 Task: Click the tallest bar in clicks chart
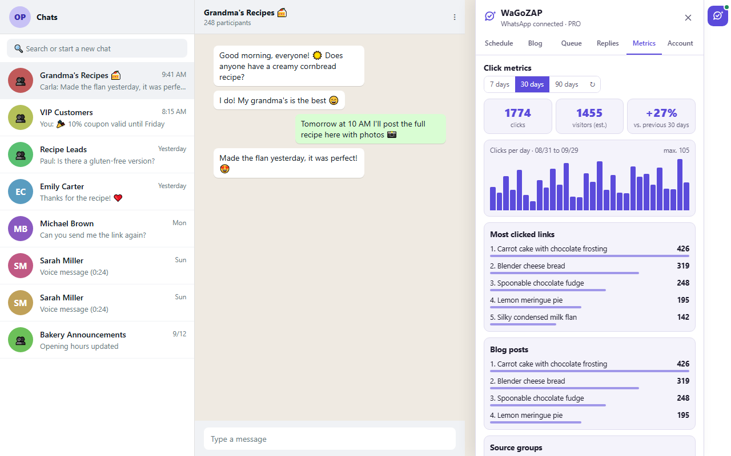[x=680, y=185]
